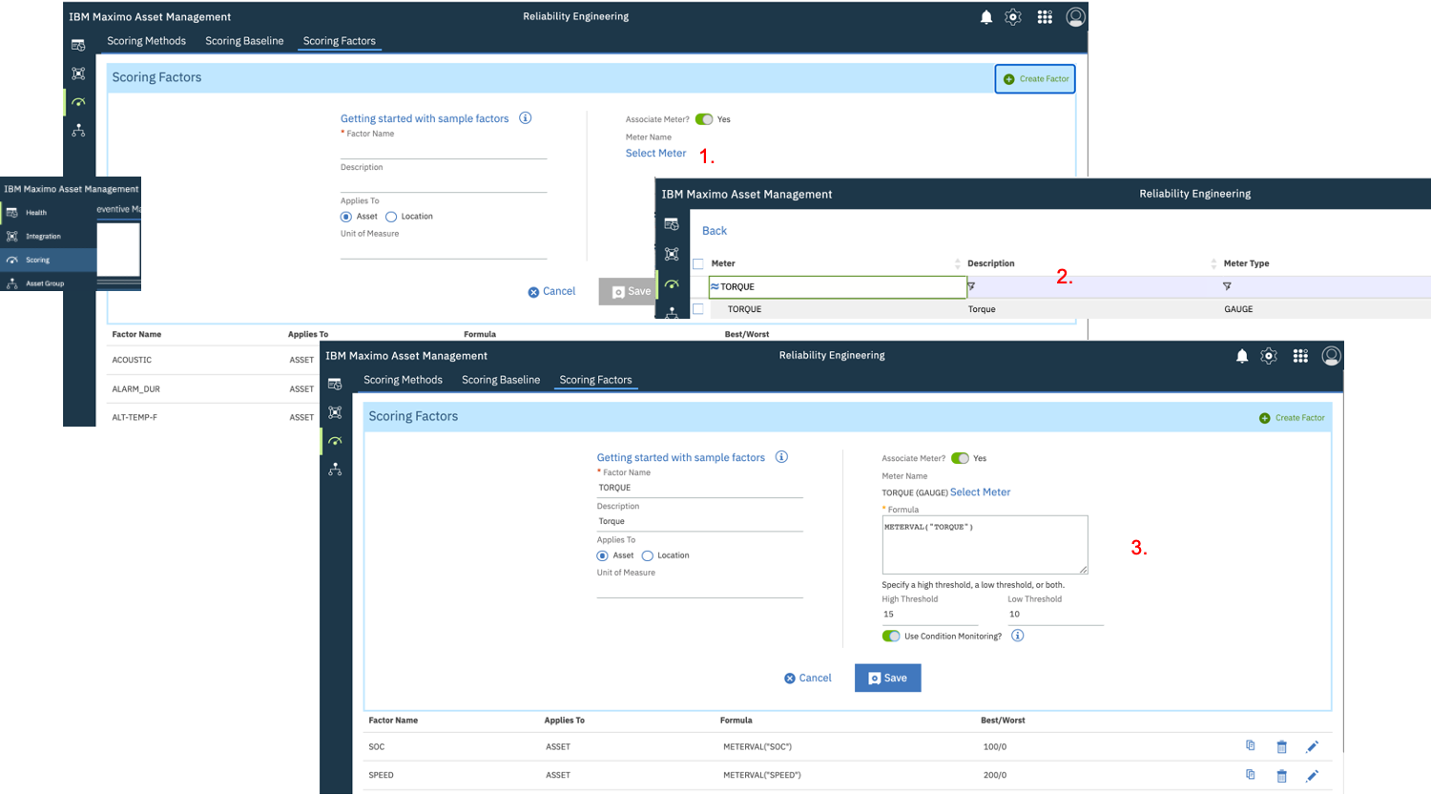Select Asset radio in TORQUE factor form
This screenshot has height=795, width=1431.
(x=602, y=555)
